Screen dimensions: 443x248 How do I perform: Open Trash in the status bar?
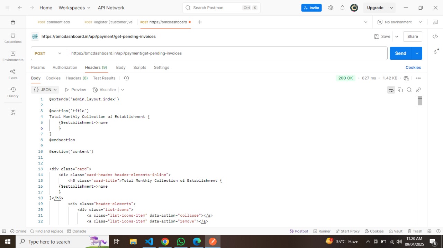point(415,231)
